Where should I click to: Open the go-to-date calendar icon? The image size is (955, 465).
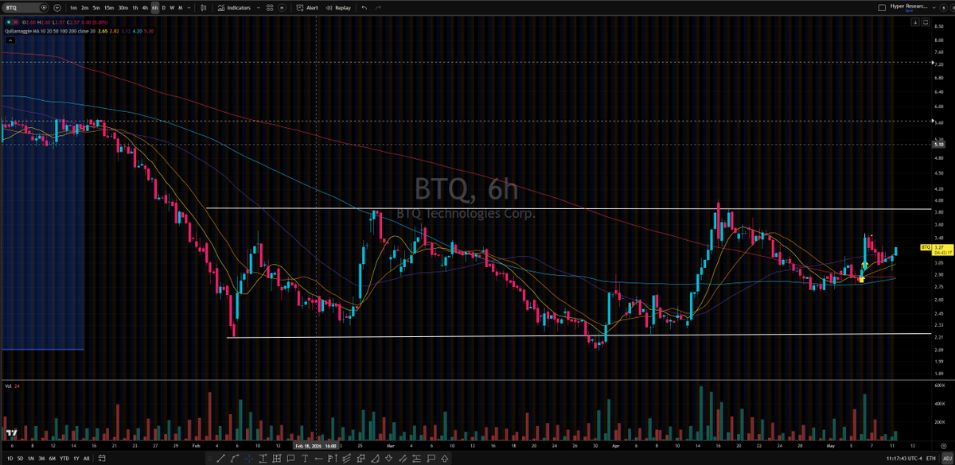pos(102,458)
